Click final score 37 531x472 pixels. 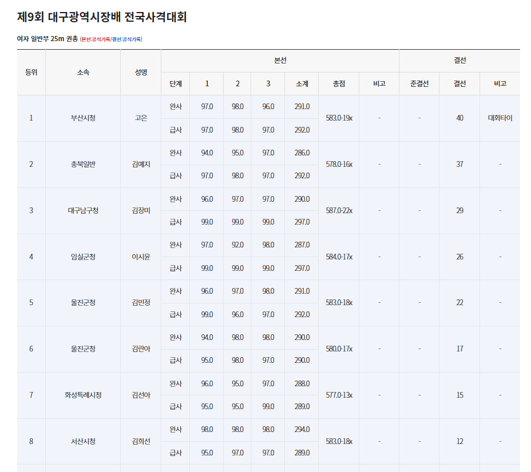point(459,165)
